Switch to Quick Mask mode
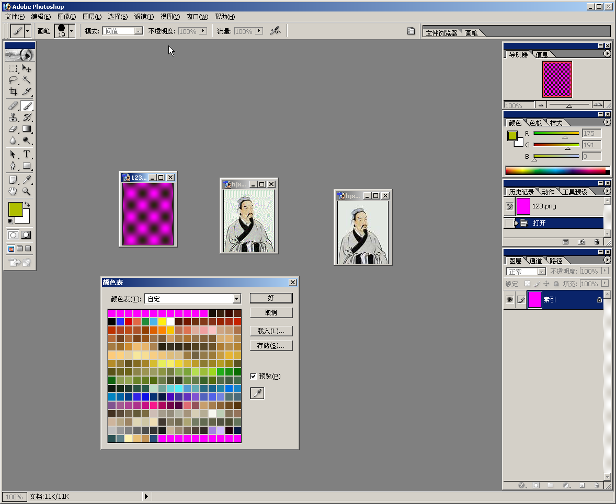The height and width of the screenshot is (504, 616). pyautogui.click(x=26, y=235)
